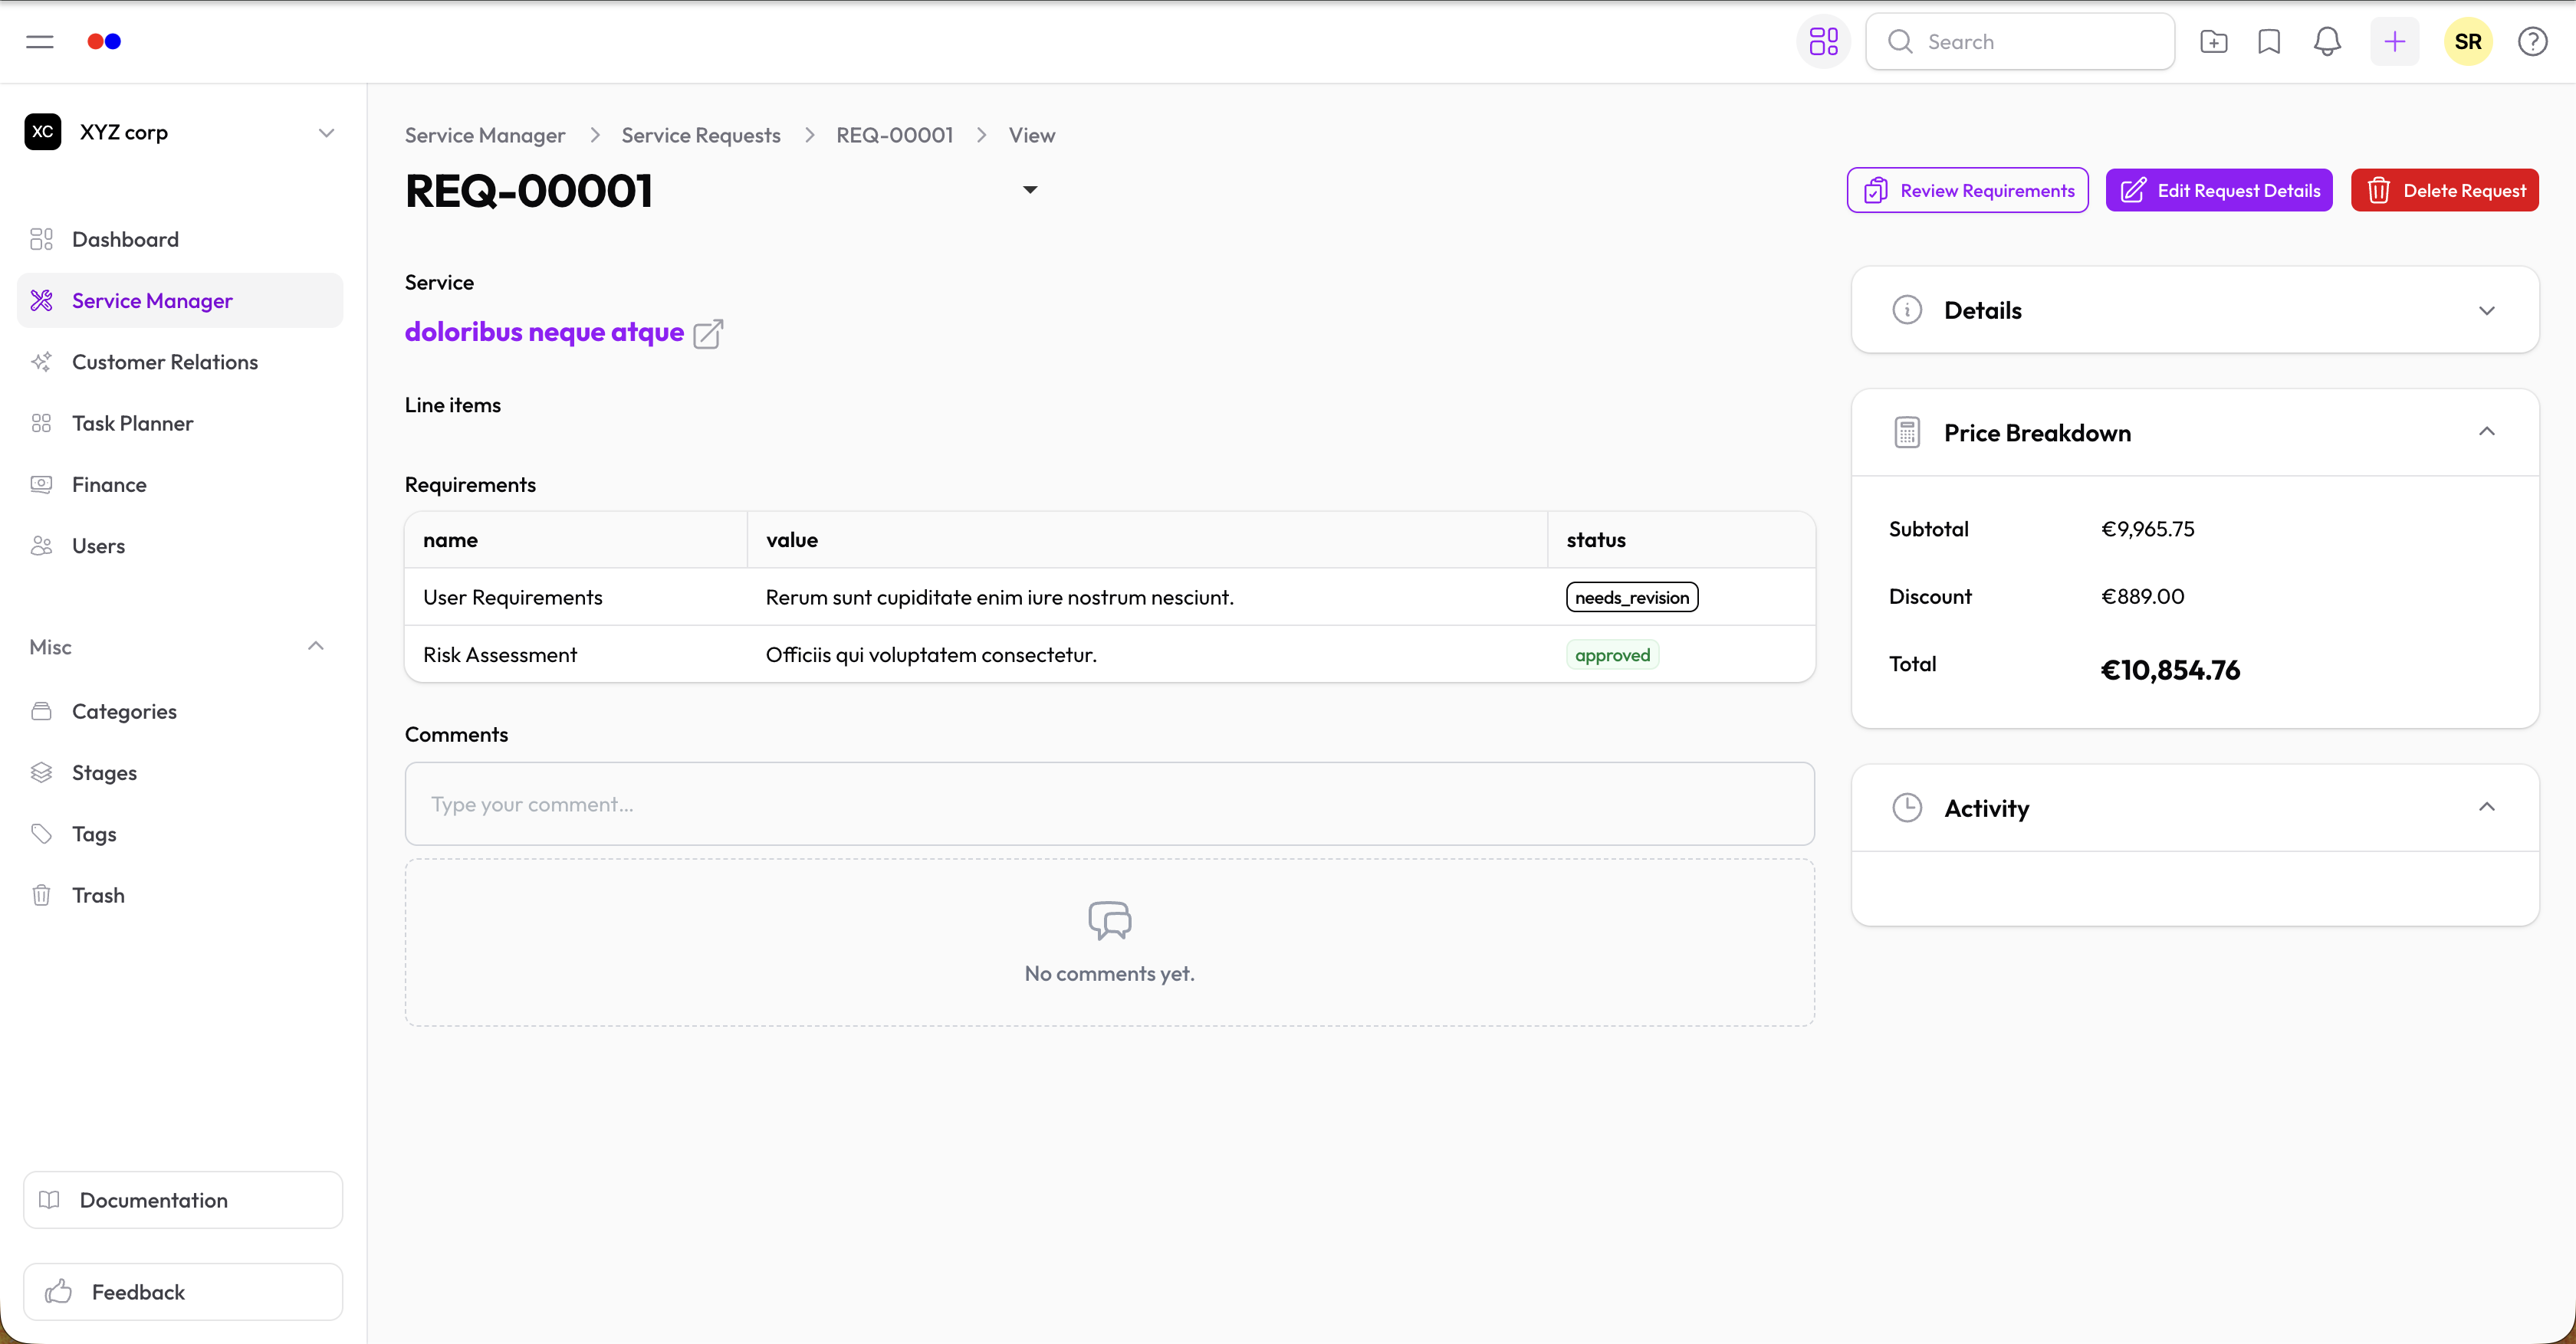Collapse the Activity panel chevron
2576x1344 pixels.
(x=2486, y=808)
